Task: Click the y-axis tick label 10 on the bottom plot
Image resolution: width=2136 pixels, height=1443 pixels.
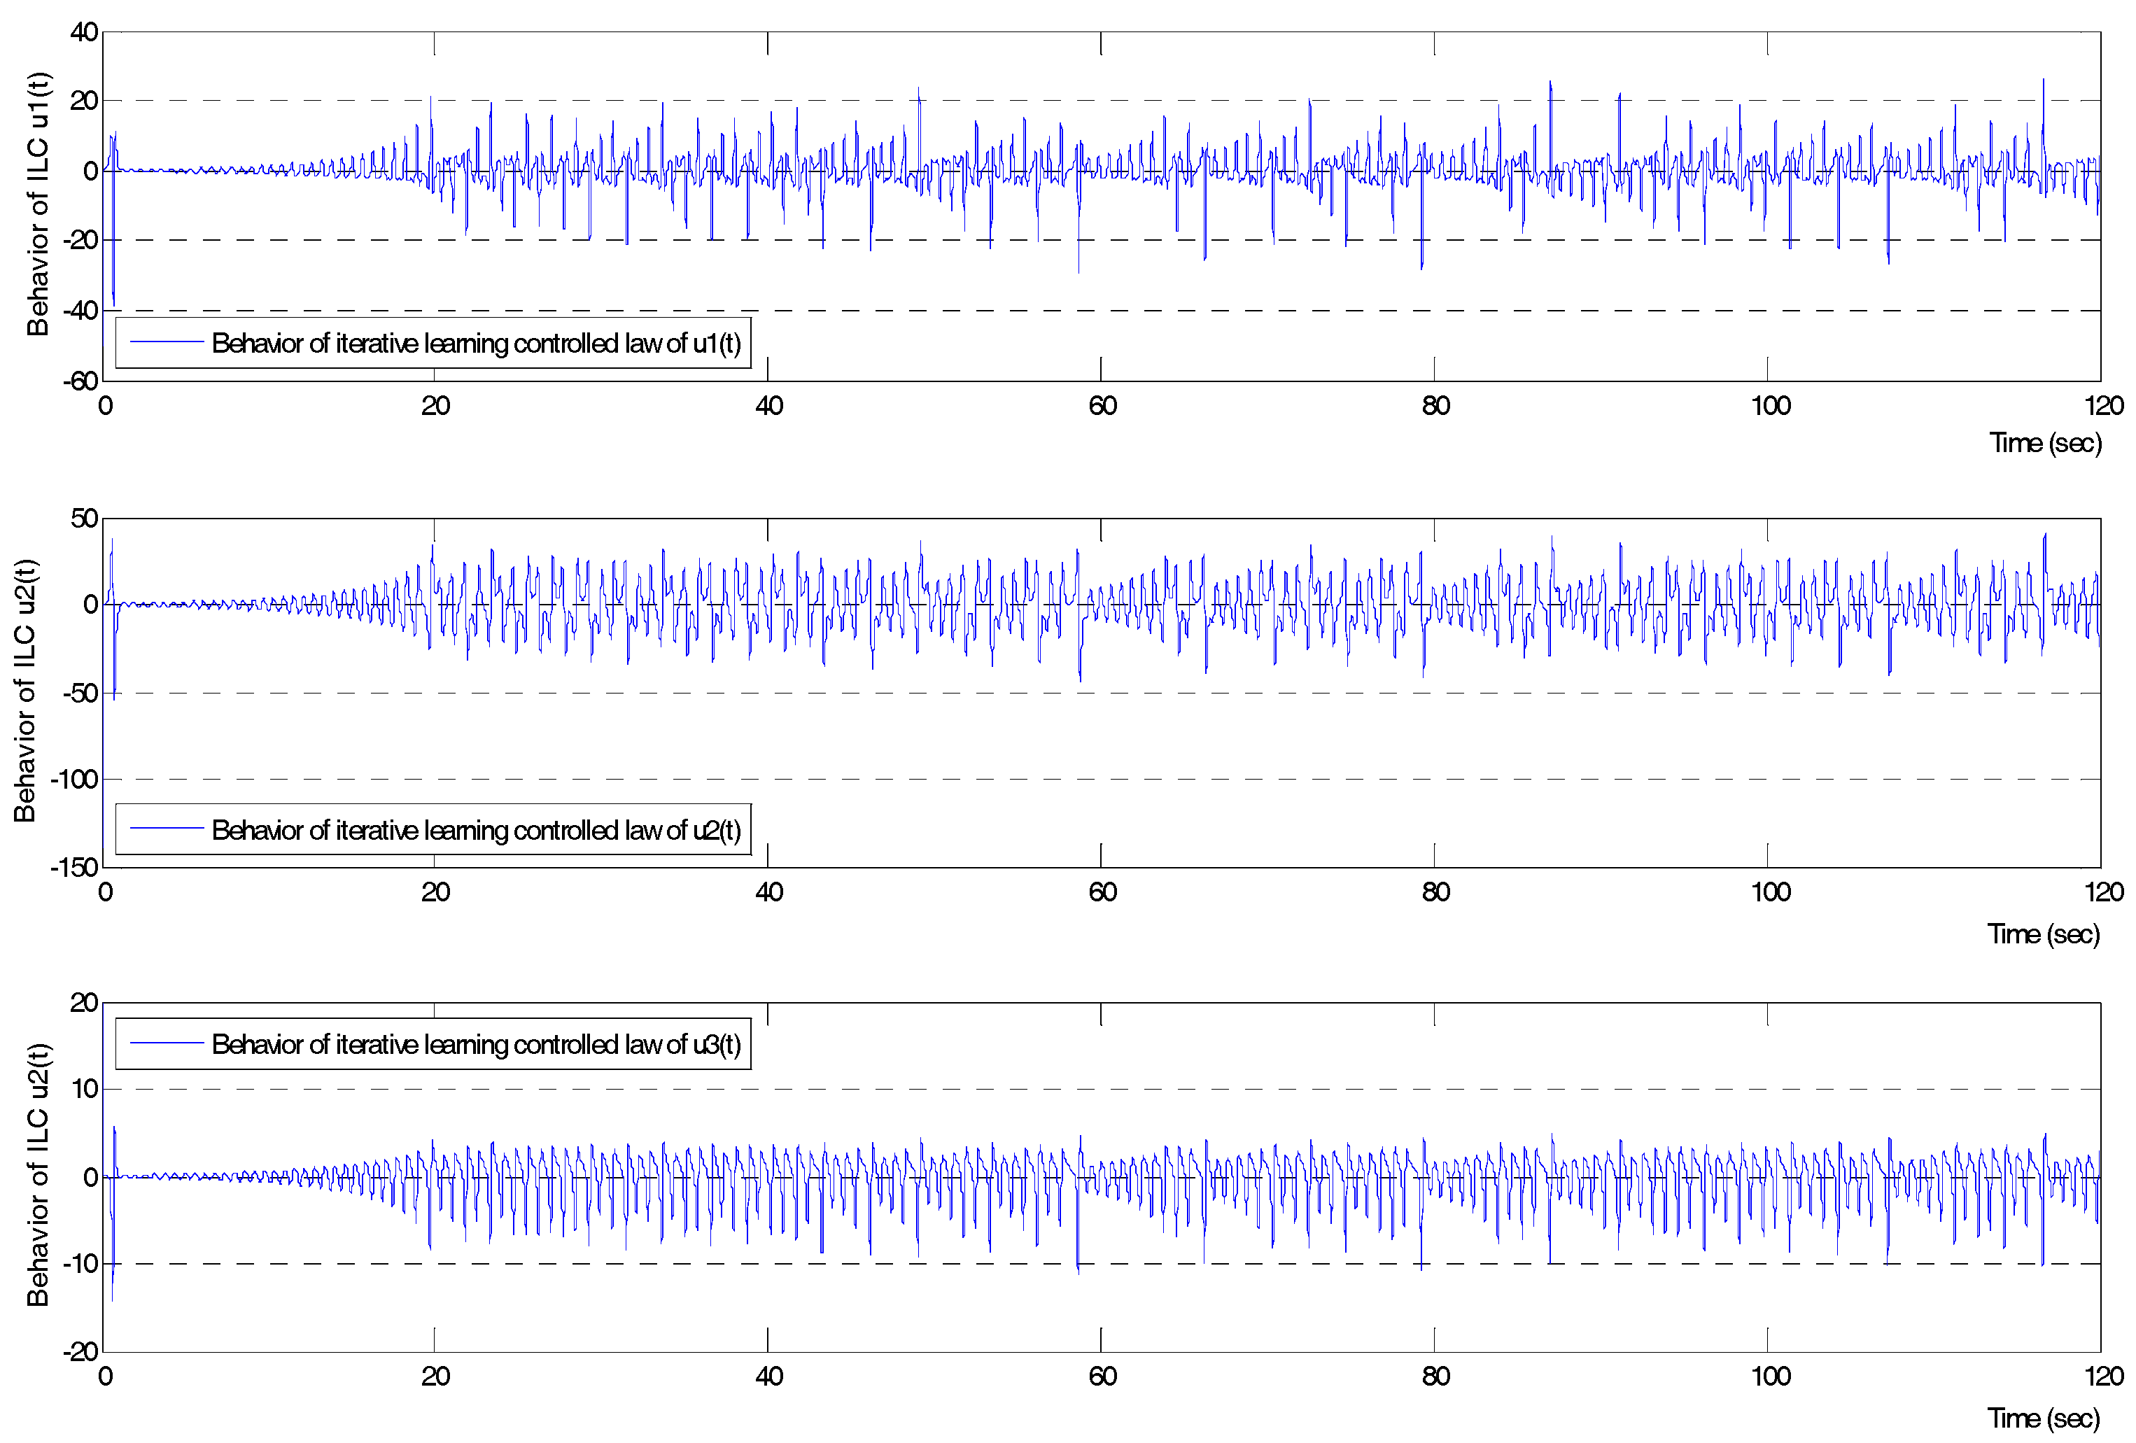Action: pos(84,1089)
